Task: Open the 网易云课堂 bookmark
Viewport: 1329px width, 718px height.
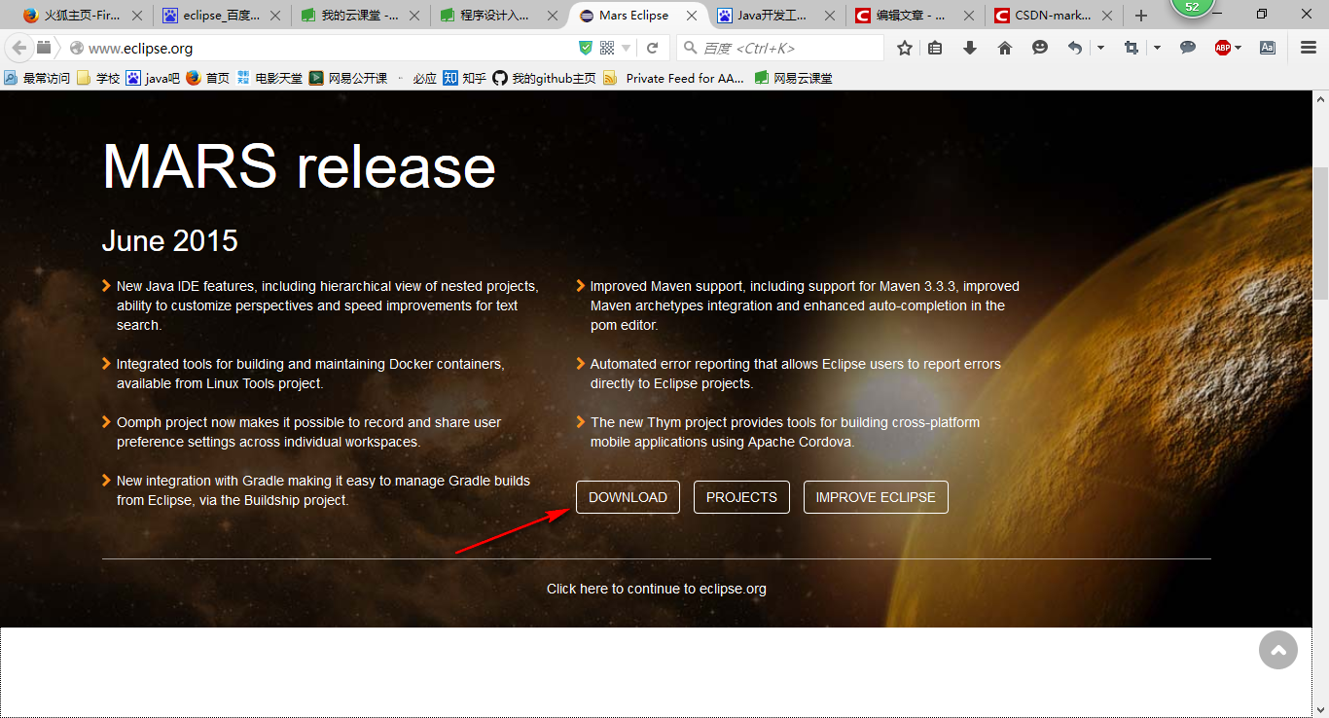Action: 794,78
